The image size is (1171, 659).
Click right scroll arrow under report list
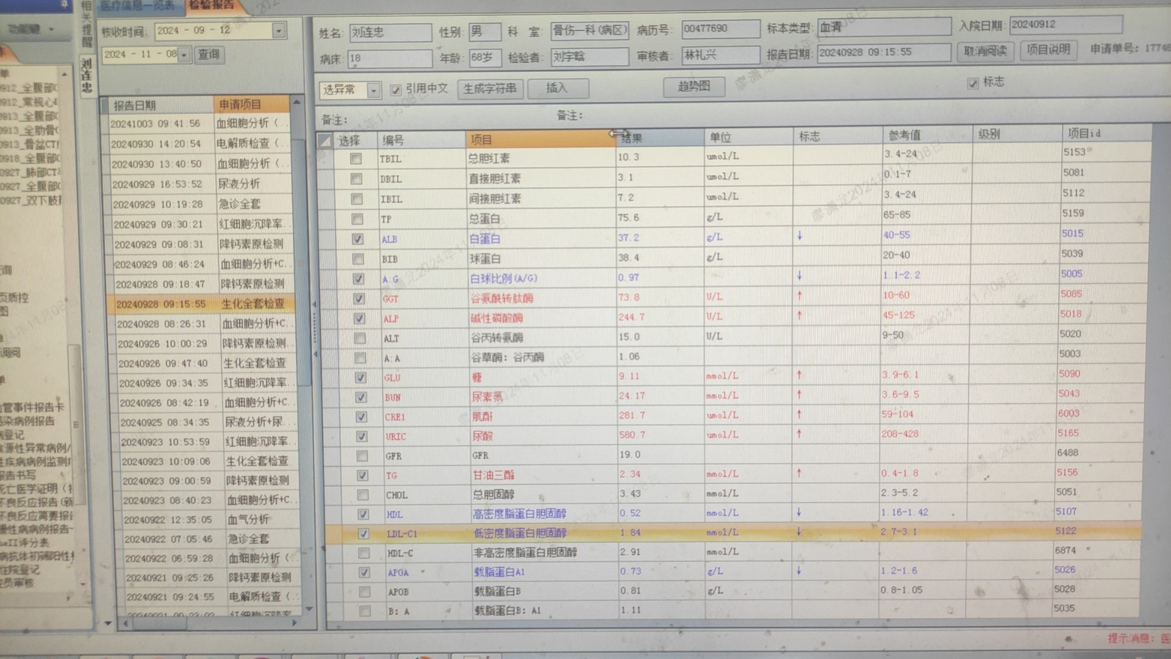[295, 623]
